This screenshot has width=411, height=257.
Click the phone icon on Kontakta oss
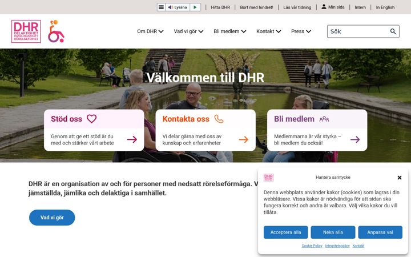(219, 119)
